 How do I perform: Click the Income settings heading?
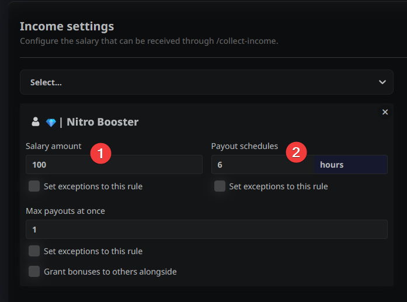(x=67, y=26)
